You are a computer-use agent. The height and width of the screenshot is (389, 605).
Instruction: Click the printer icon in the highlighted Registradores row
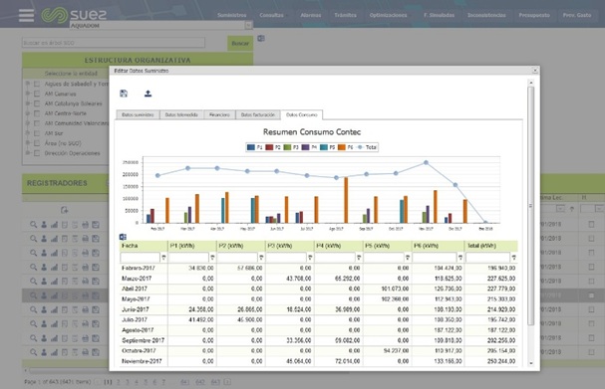pos(86,295)
